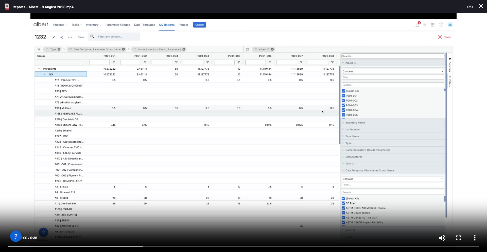The width and height of the screenshot is (487, 252).
Task: Uncheck ASTM D638: Tensile checkbox
Action: tap(343, 213)
